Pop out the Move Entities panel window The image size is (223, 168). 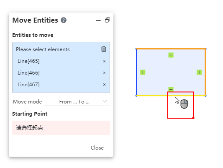tap(108, 20)
